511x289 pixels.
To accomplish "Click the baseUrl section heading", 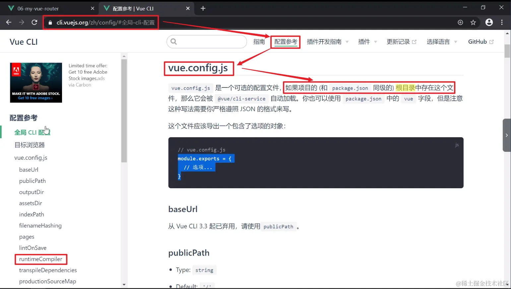I will pos(183,209).
